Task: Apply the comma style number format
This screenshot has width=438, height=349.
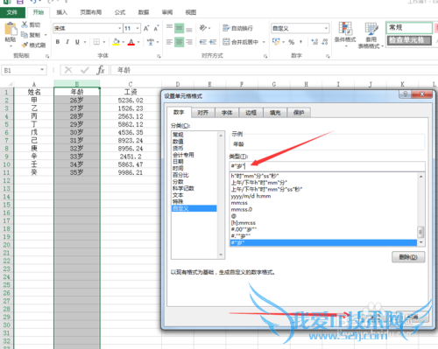Action: pos(300,42)
